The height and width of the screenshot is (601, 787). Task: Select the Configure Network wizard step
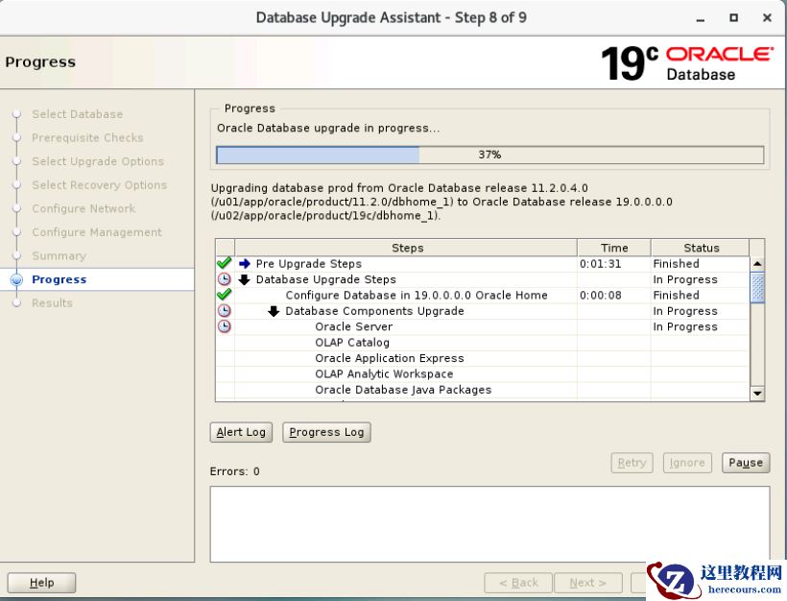point(83,209)
